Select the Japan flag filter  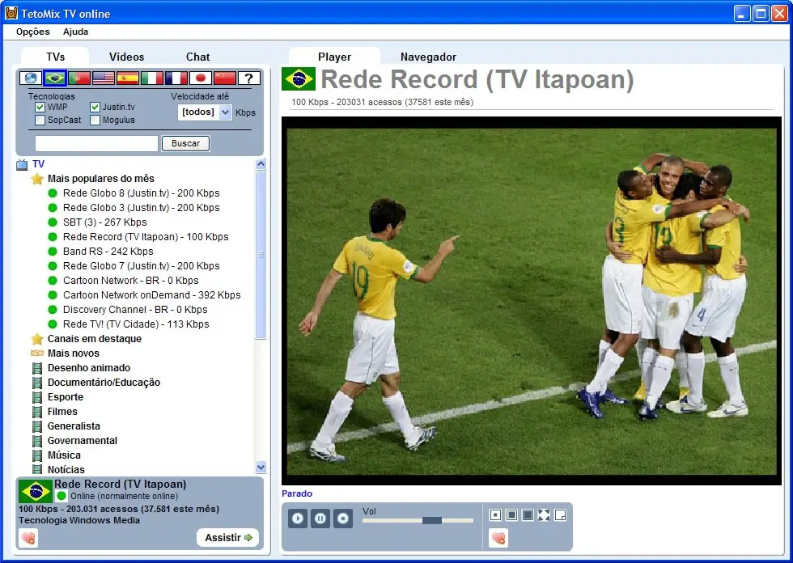(201, 78)
